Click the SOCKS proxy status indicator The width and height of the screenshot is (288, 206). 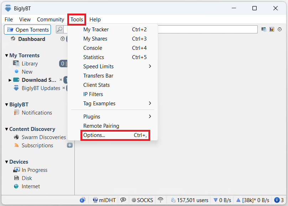click(x=142, y=200)
